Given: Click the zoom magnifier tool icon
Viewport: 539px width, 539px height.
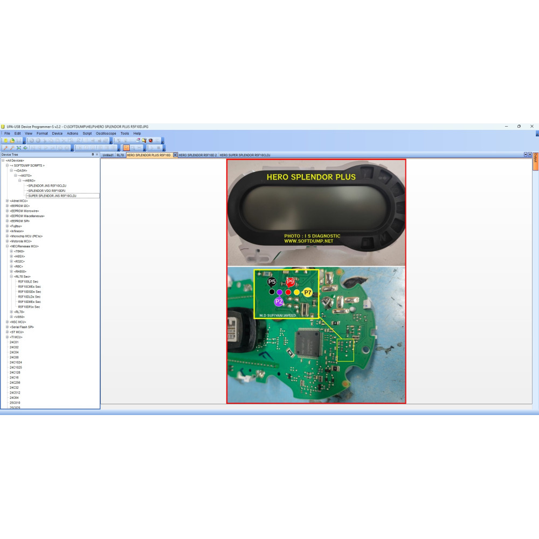Looking at the screenshot, I should (x=133, y=148).
